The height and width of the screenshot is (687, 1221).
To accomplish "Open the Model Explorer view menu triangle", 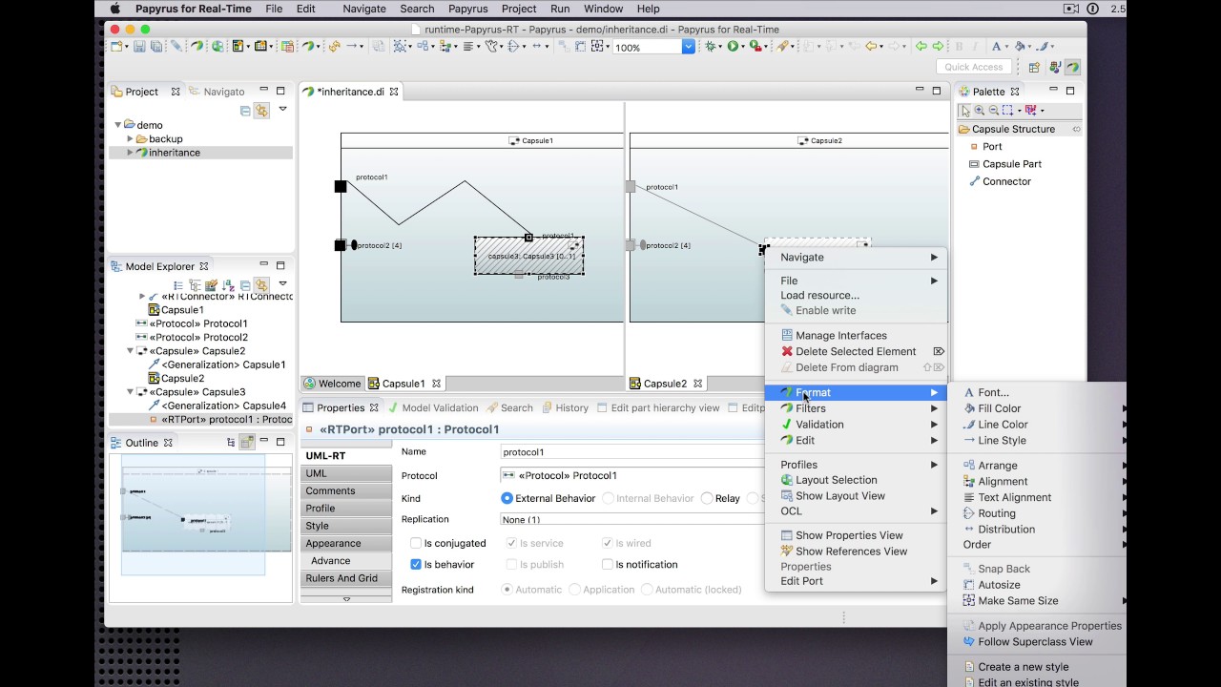I will tap(282, 284).
